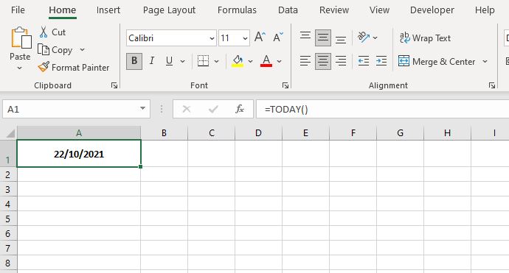The width and height of the screenshot is (509, 273).
Task: Set middle vertical alignment
Action: click(323, 38)
